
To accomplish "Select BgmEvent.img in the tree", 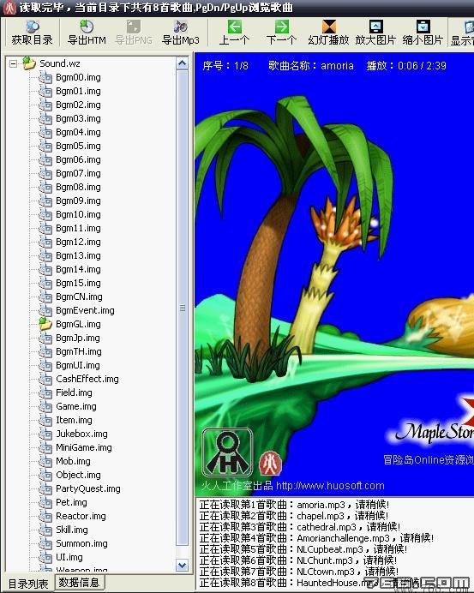I will (x=85, y=310).
